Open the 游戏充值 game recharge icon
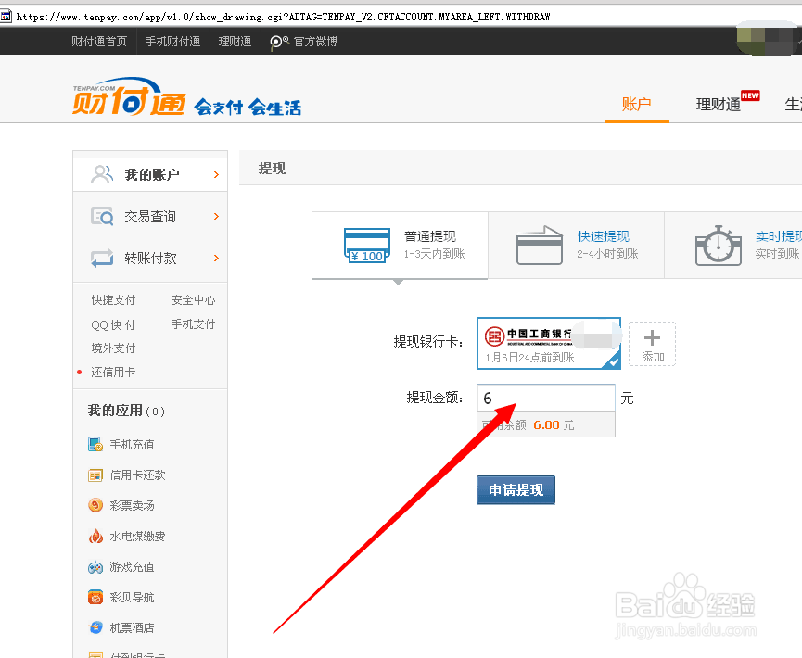The height and width of the screenshot is (658, 802). (x=96, y=566)
